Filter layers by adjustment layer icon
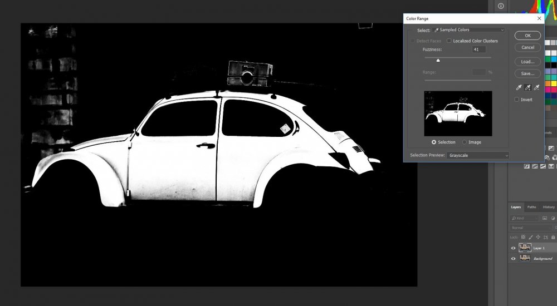557x306 pixels. click(x=553, y=218)
